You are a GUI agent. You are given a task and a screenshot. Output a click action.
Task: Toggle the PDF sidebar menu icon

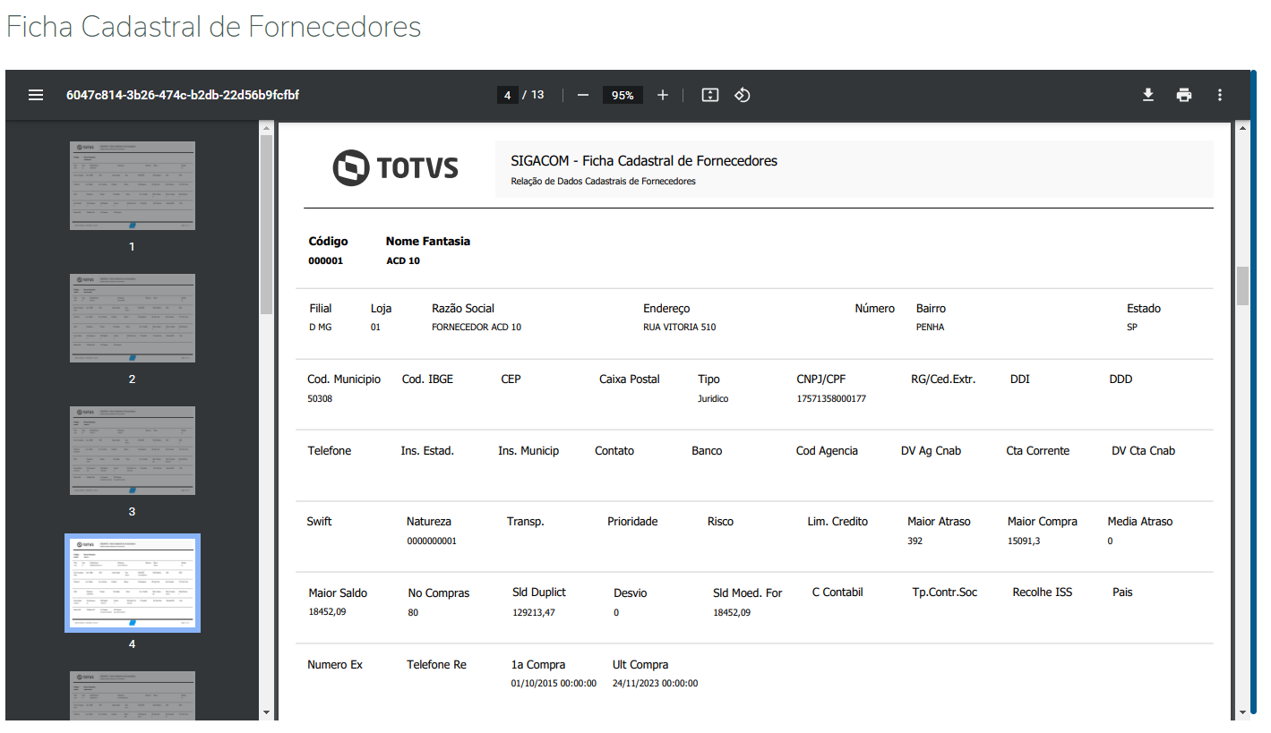(36, 95)
